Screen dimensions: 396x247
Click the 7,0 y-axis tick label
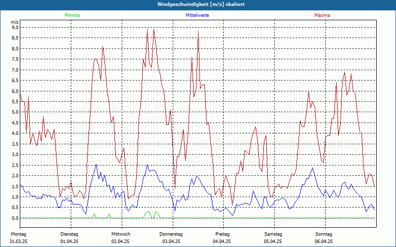click(15, 70)
